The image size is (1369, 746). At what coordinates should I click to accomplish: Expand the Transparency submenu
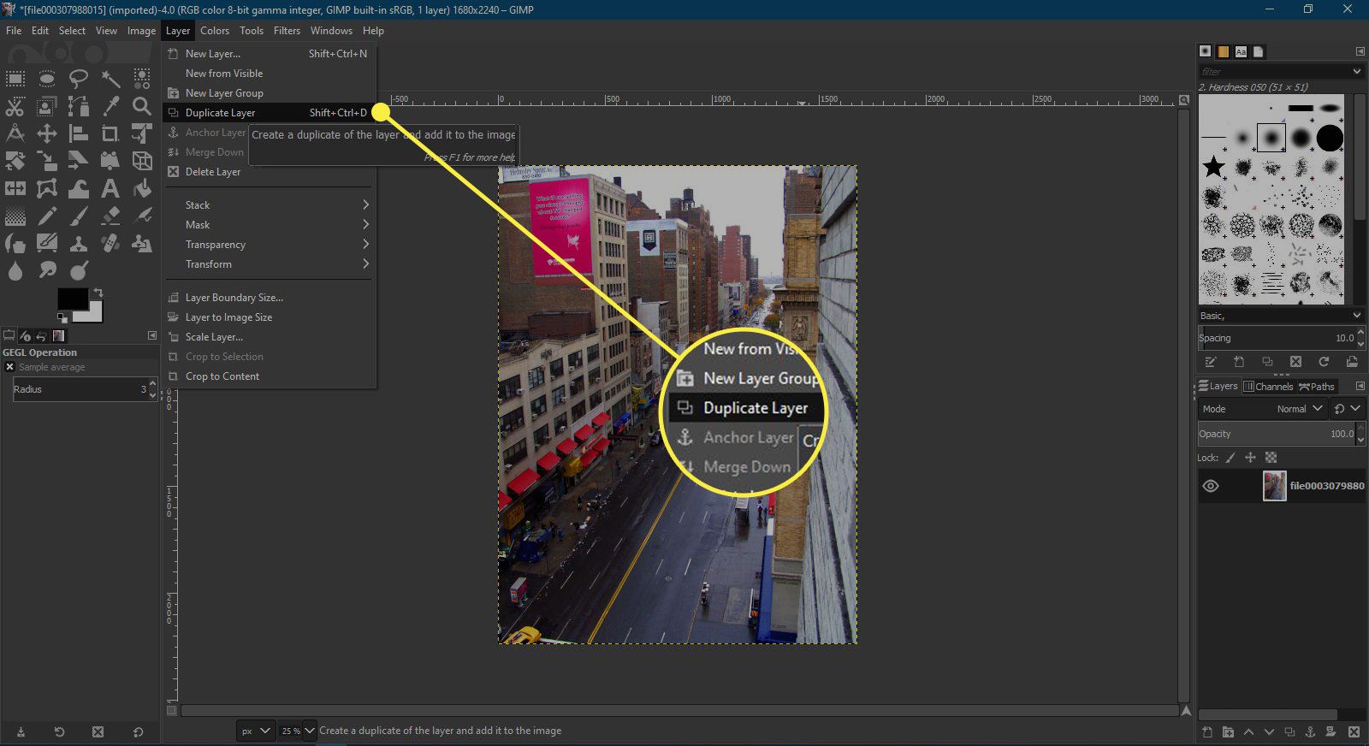pyautogui.click(x=270, y=245)
